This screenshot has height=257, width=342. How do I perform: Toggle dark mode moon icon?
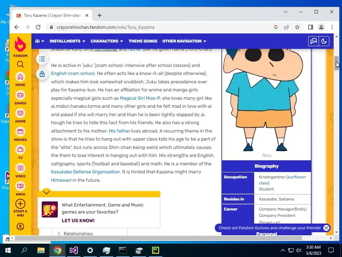(x=324, y=41)
